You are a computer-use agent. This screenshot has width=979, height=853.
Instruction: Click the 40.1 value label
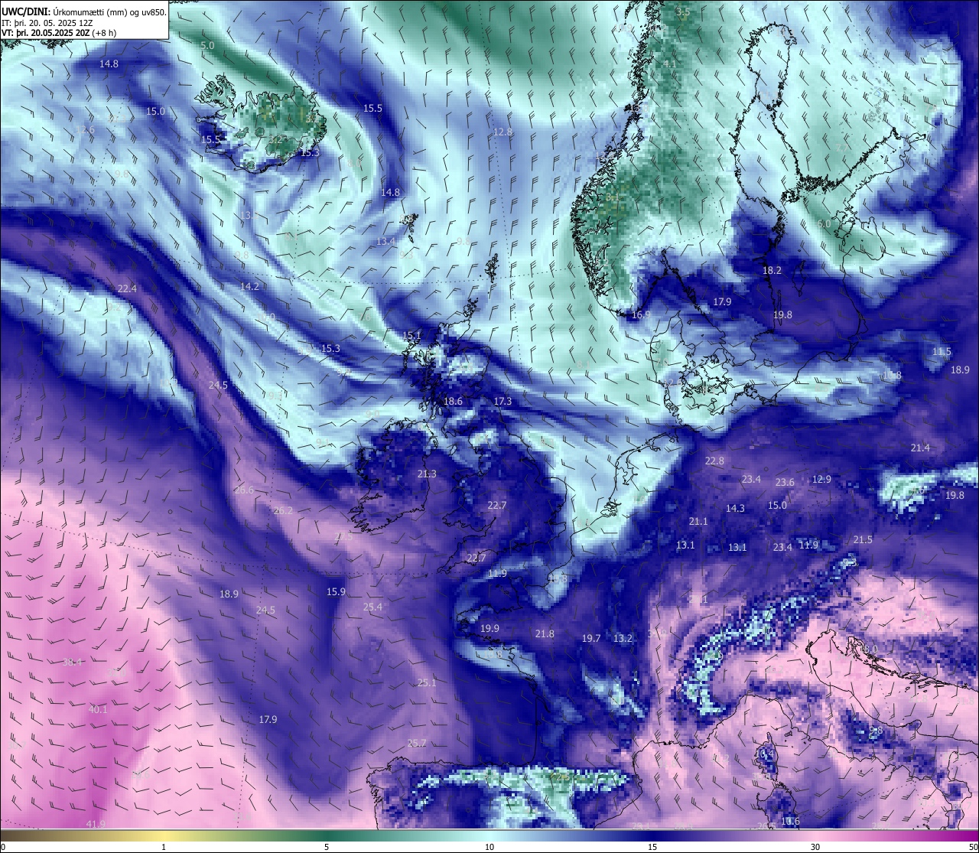[98, 710]
